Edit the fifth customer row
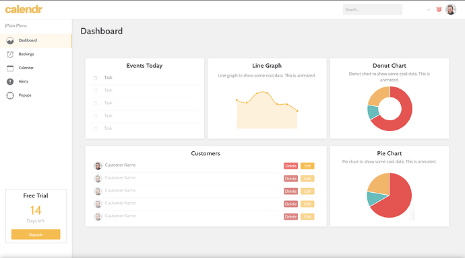This screenshot has height=258, width=465. (x=307, y=216)
